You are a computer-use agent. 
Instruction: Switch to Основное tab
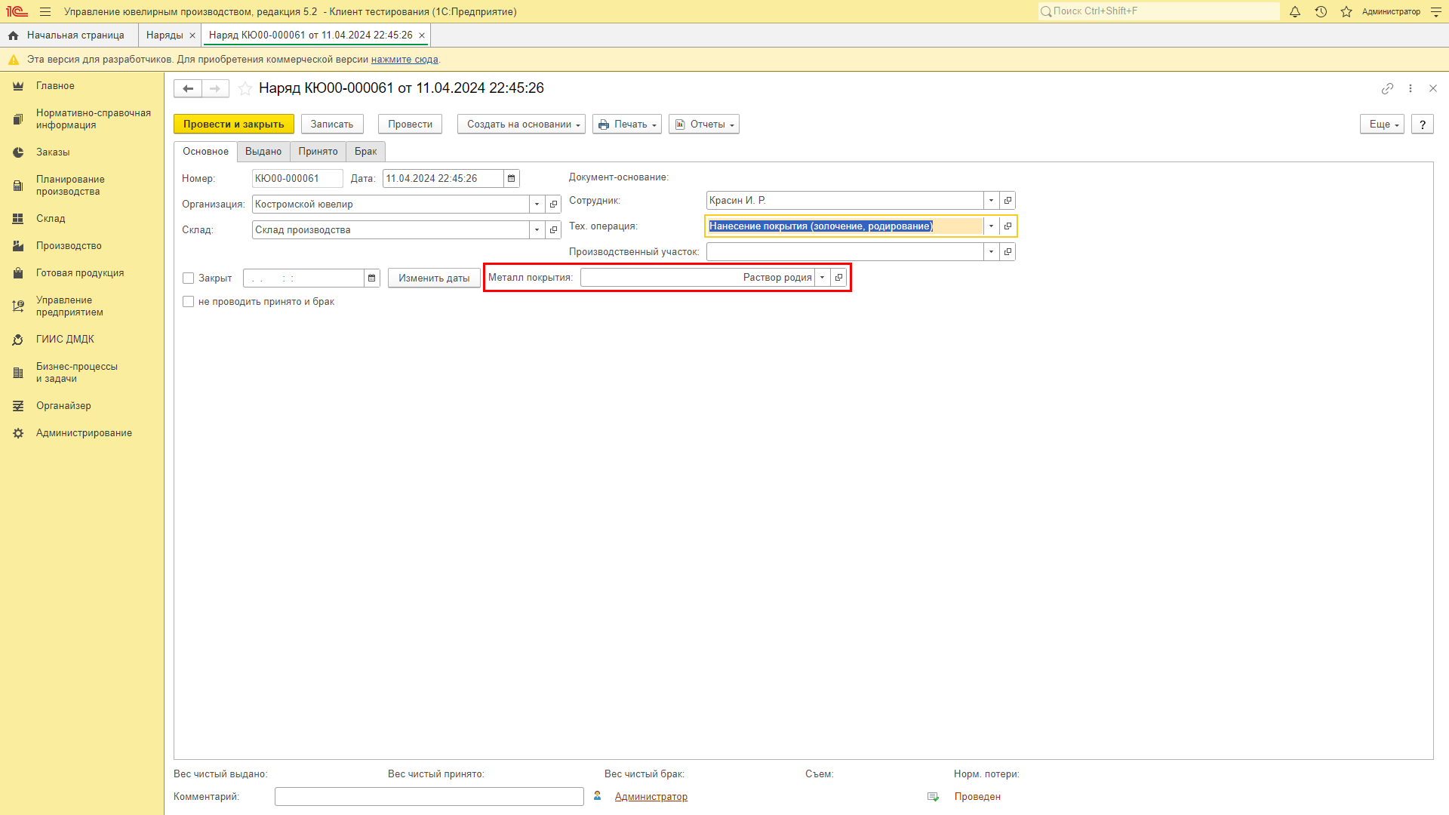[x=205, y=152]
